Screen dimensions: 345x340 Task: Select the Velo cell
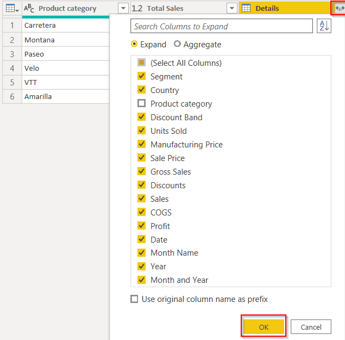[66, 68]
